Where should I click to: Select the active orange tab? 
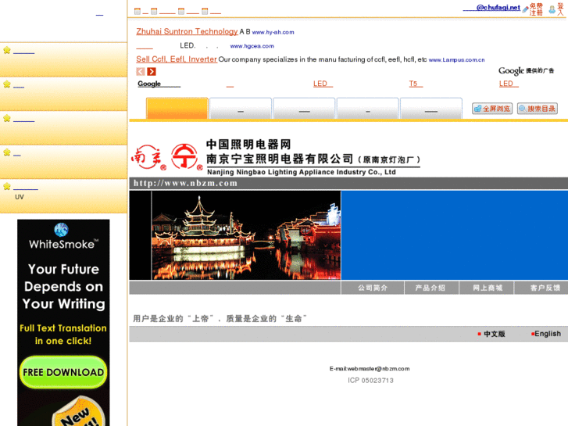[177, 108]
